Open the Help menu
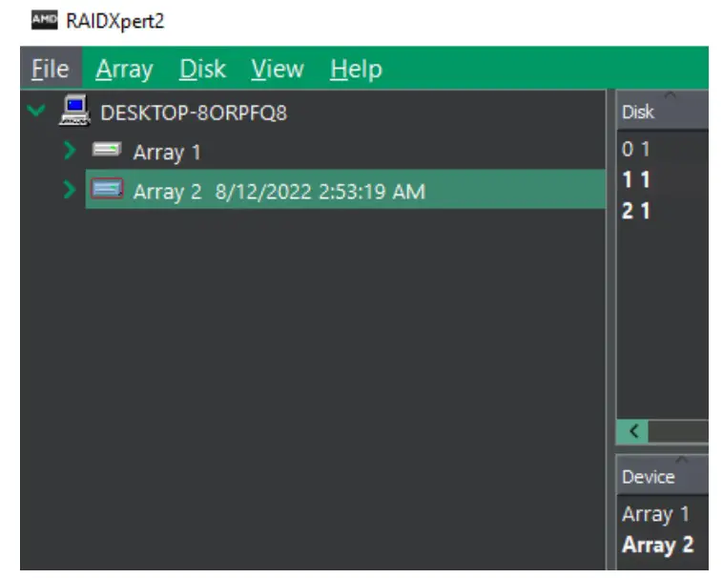This screenshot has width=723, height=578. coord(356,70)
